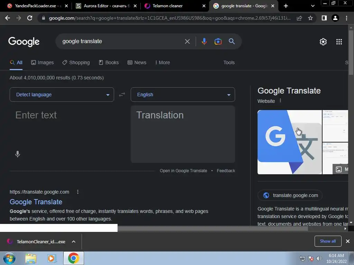Open the Chrome profile avatar
354x265 pixels.
click(x=335, y=18)
